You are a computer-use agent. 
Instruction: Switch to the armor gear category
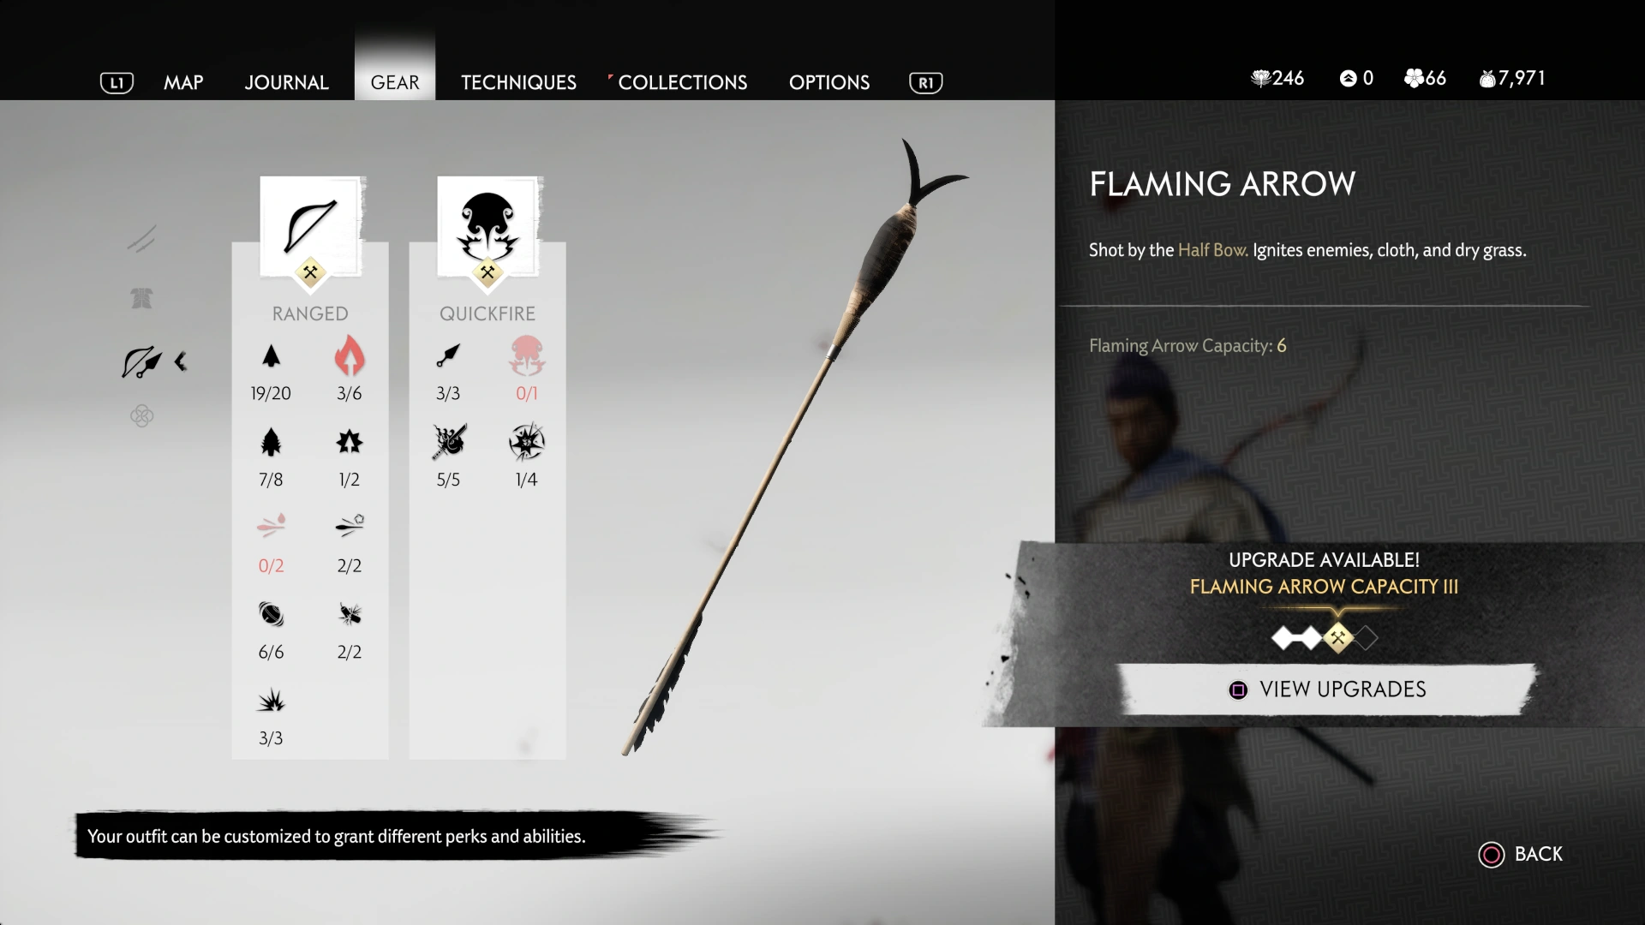(142, 298)
